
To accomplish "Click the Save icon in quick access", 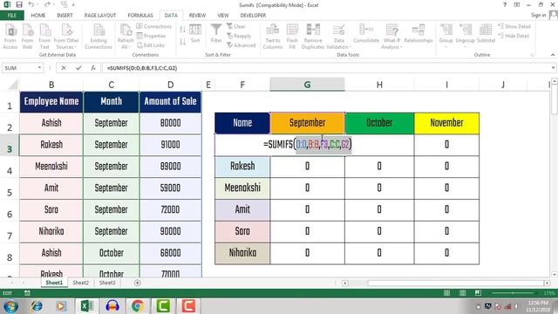I will (x=19, y=4).
